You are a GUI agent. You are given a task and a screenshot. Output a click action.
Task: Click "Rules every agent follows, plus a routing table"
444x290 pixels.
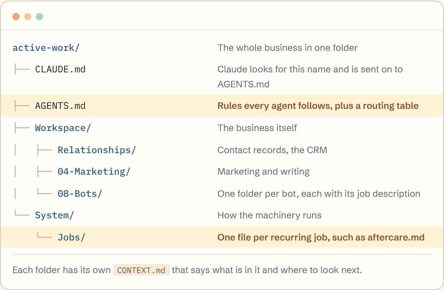[x=318, y=106]
